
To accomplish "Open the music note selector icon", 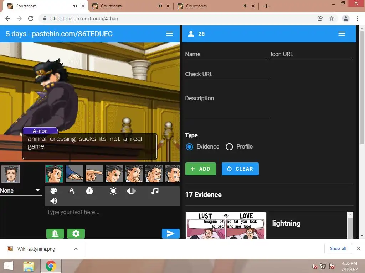I will tap(155, 191).
